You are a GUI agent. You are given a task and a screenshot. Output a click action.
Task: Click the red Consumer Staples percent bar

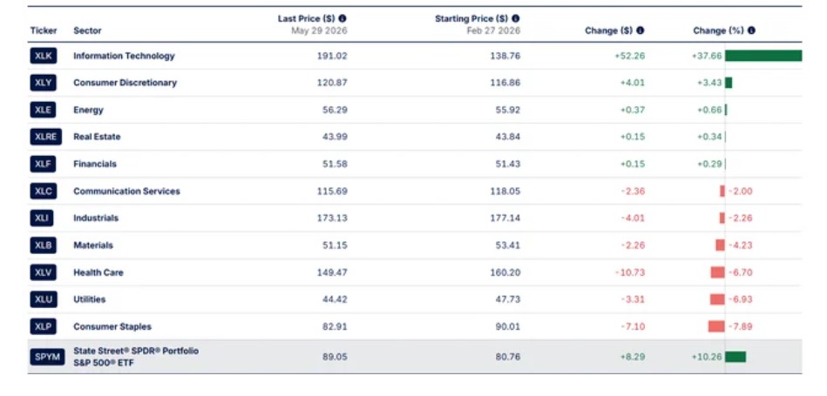pos(716,326)
